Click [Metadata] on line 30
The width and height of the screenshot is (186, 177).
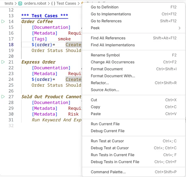pyautogui.click(x=45, y=114)
